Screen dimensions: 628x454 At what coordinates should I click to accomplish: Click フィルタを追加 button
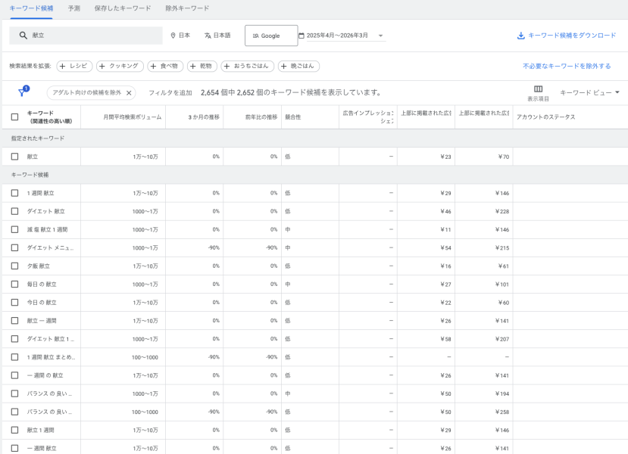tap(170, 93)
